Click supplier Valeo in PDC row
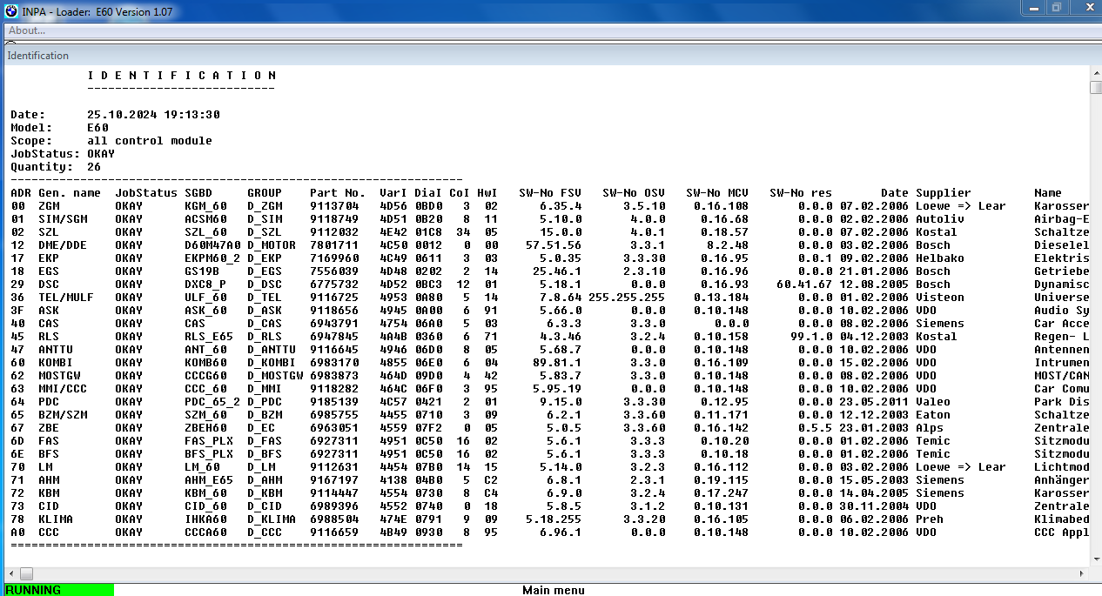 coord(933,401)
